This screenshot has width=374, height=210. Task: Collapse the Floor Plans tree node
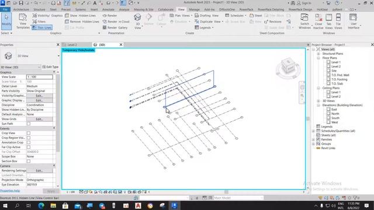click(x=318, y=58)
